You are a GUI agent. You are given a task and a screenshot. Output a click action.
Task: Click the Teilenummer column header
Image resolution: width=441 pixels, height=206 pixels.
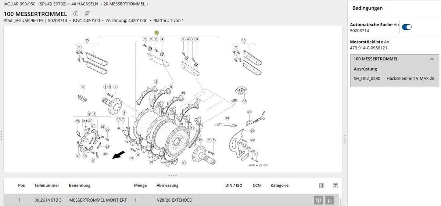[47, 185]
